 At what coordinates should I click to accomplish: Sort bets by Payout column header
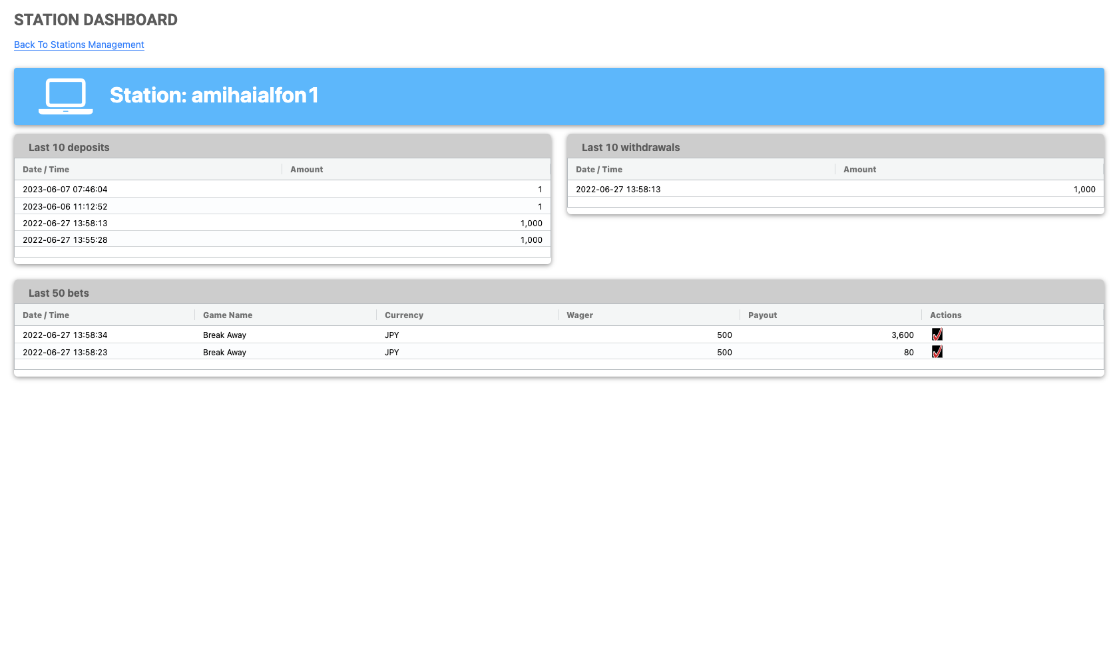(x=762, y=315)
